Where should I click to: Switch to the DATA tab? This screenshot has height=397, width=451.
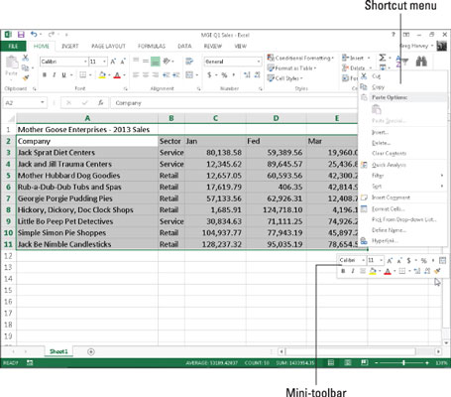pyautogui.click(x=184, y=47)
